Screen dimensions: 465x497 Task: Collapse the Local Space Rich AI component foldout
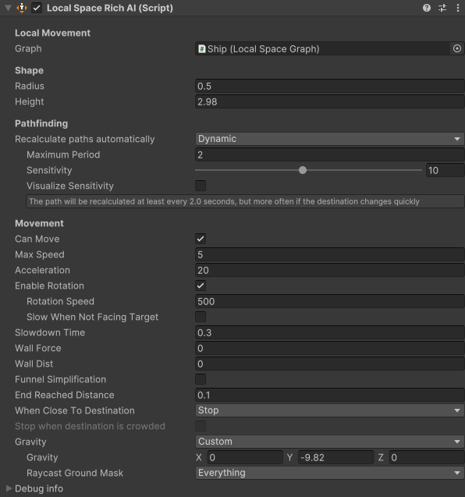pyautogui.click(x=9, y=8)
